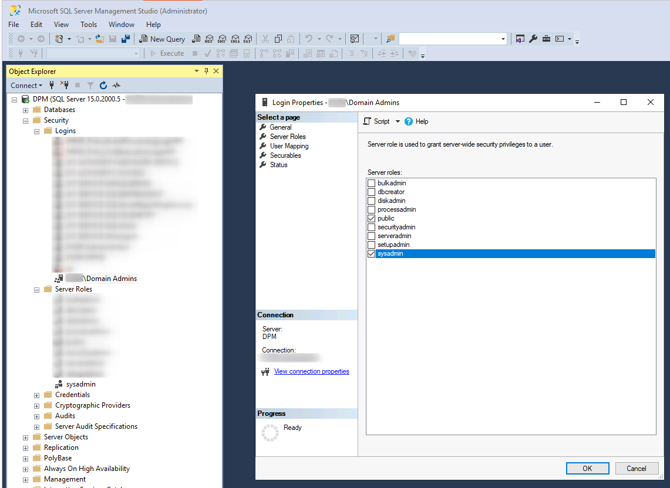The height and width of the screenshot is (488, 670).
Task: Select the Securables page
Action: pos(285,155)
